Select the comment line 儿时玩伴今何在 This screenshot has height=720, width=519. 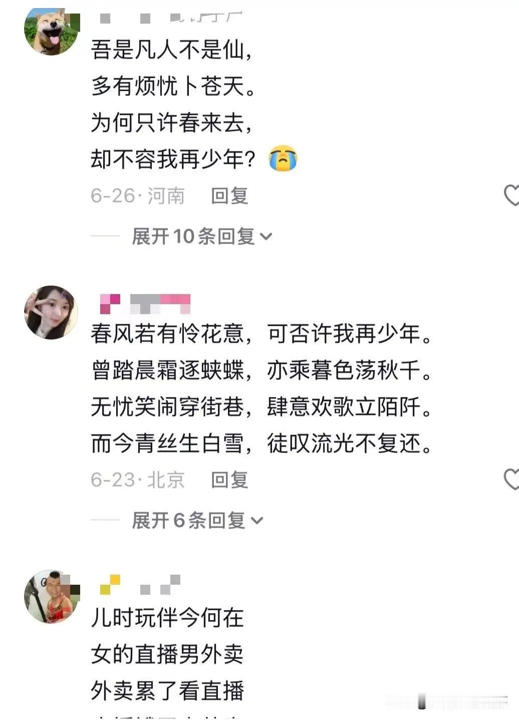167,617
